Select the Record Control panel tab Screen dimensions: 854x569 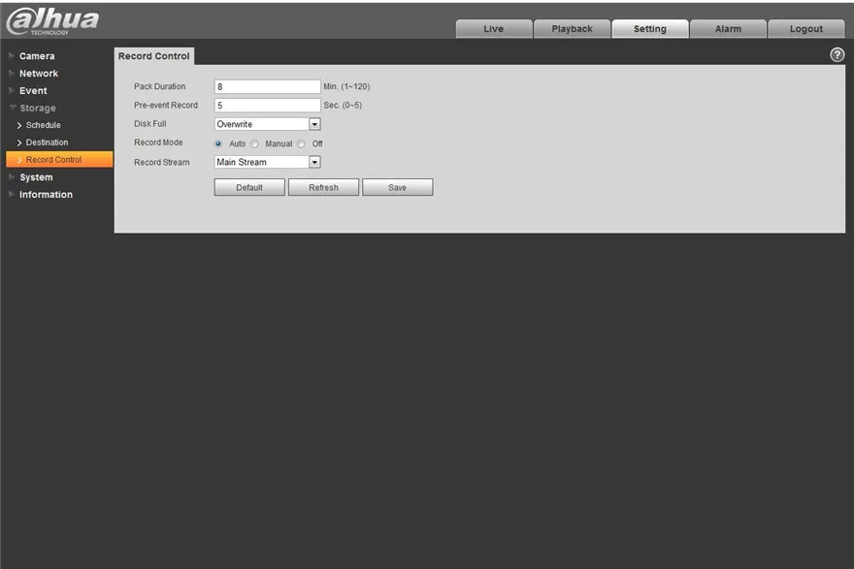(154, 56)
